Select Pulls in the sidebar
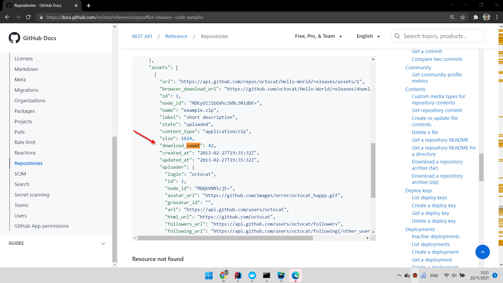The image size is (503, 283). coord(19,132)
